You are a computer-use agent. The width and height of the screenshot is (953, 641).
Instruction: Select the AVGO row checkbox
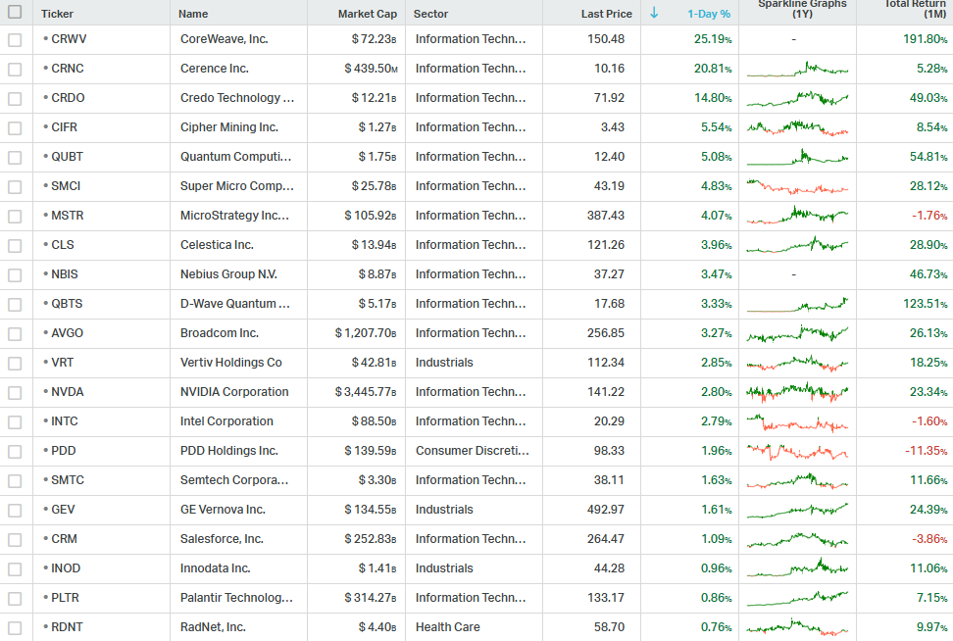(15, 333)
